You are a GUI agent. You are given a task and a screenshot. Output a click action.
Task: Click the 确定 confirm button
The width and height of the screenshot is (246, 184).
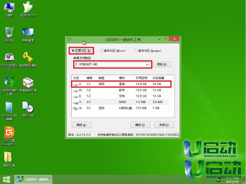140,125
